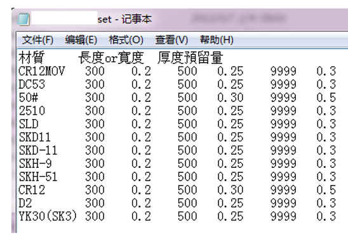Click the 2510 material name
This screenshot has width=348, height=242.
32,111
